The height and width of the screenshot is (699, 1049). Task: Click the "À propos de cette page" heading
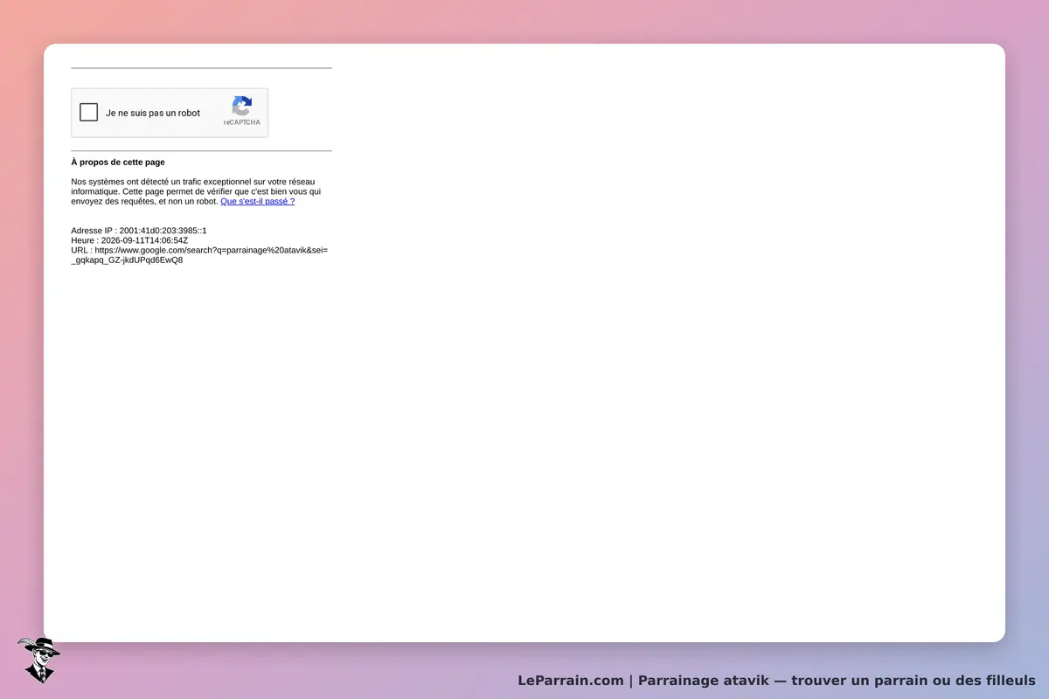coord(118,162)
